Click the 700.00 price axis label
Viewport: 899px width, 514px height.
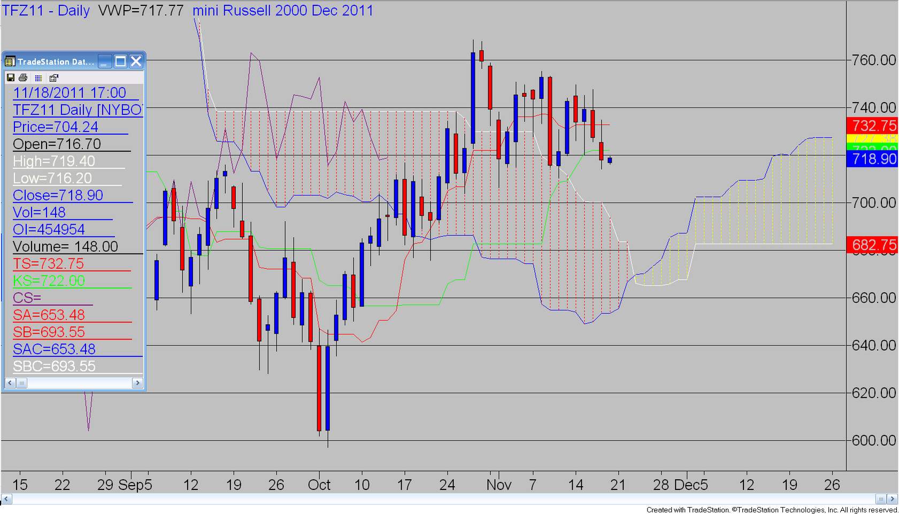click(874, 203)
